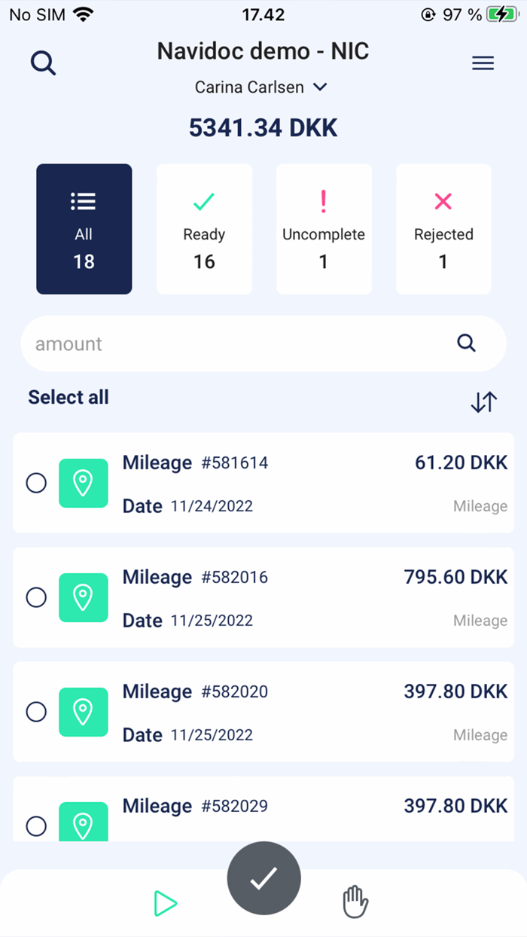
Task: Open the Uncomplete category card
Action: (x=324, y=229)
